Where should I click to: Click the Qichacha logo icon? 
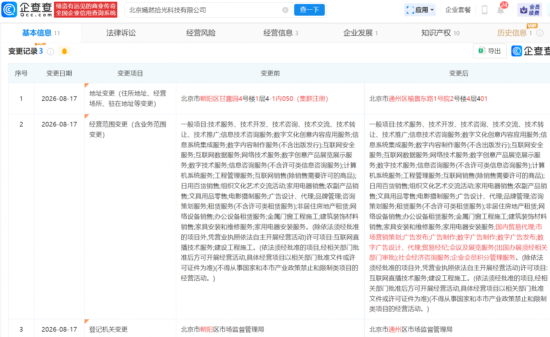[x=9, y=10]
